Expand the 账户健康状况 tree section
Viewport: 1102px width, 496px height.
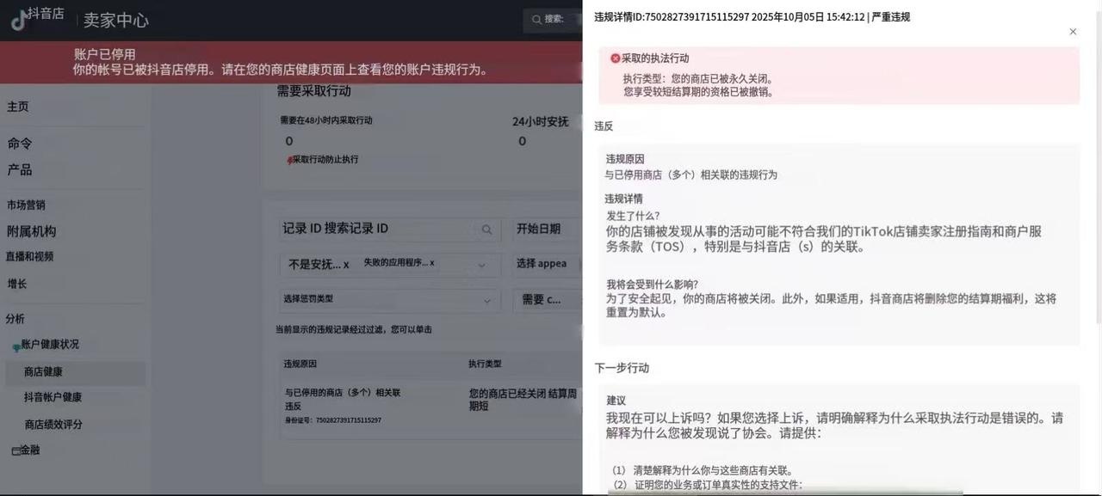tap(50, 344)
